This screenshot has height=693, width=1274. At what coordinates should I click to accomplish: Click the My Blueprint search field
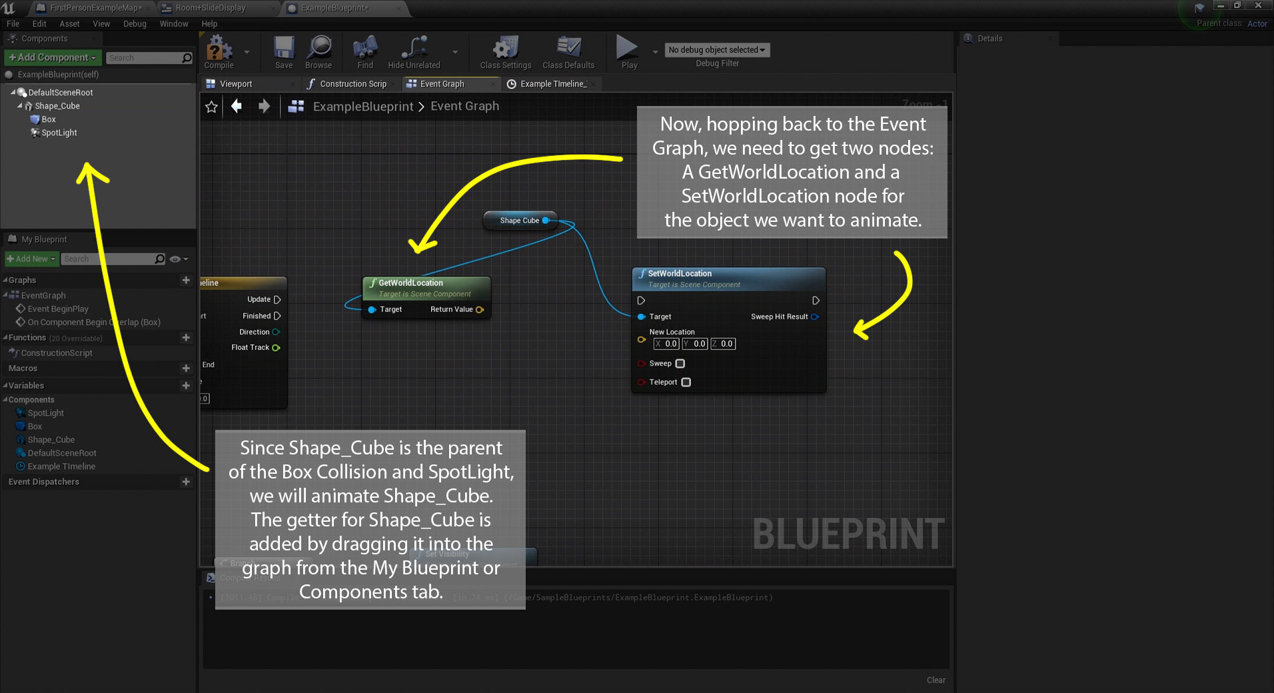[x=113, y=259]
